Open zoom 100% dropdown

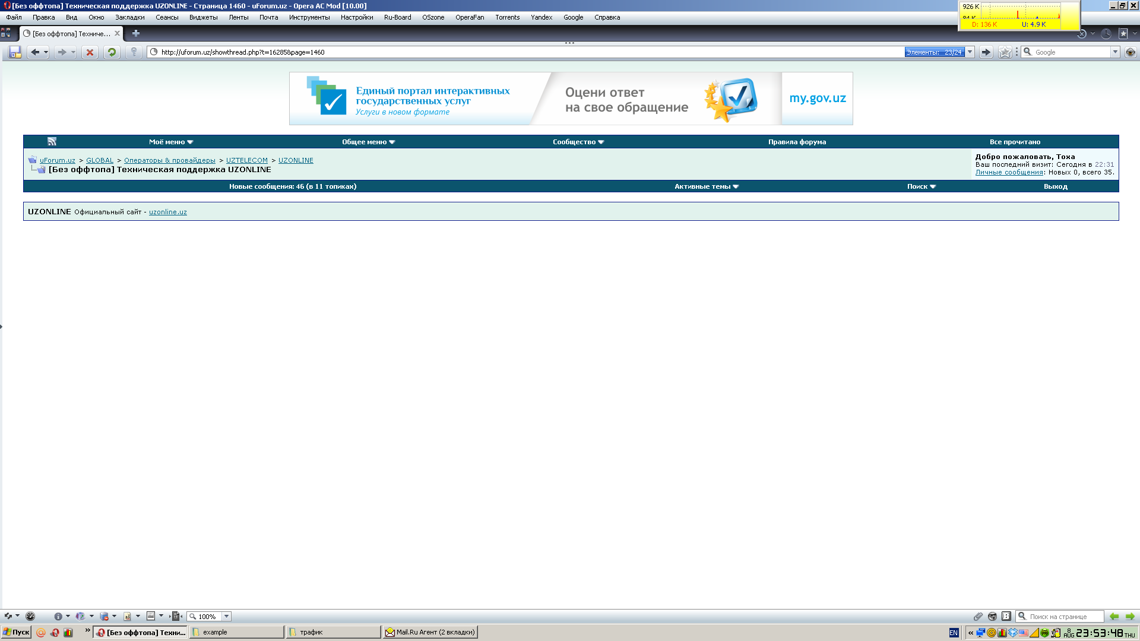coord(226,616)
